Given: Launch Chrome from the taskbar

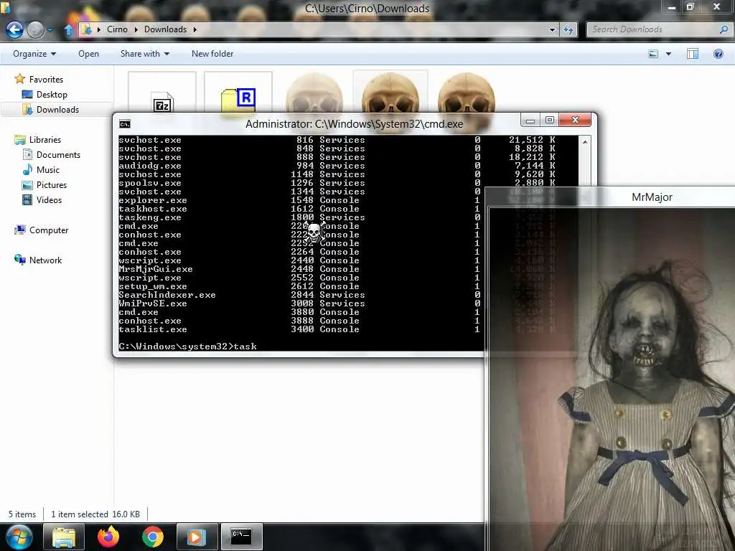Looking at the screenshot, I should click(152, 537).
